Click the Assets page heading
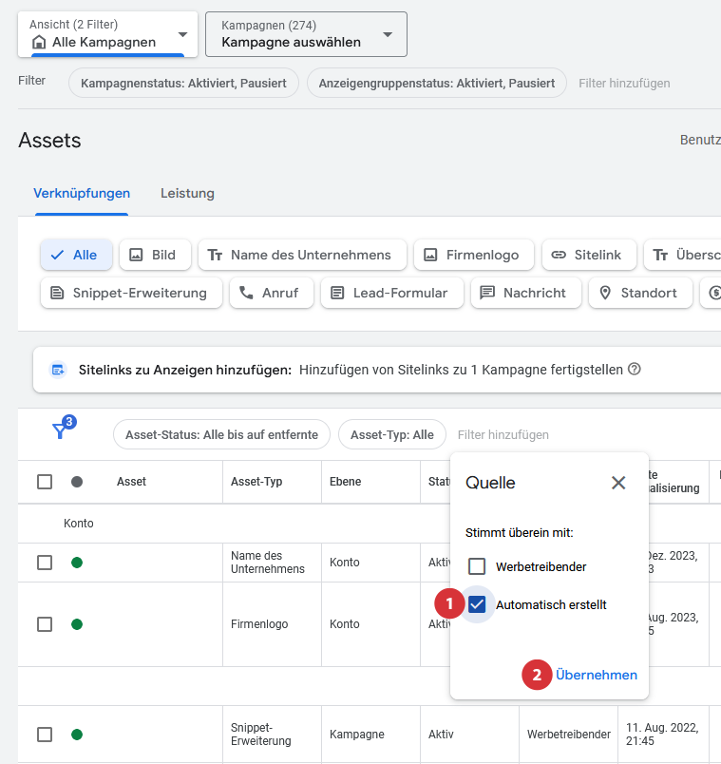 (49, 141)
